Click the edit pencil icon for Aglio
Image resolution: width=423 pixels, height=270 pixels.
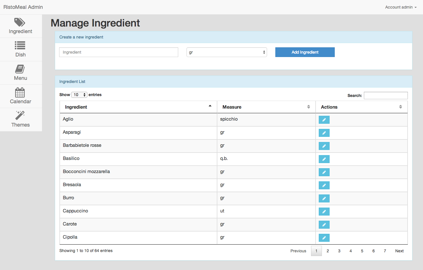tap(324, 119)
